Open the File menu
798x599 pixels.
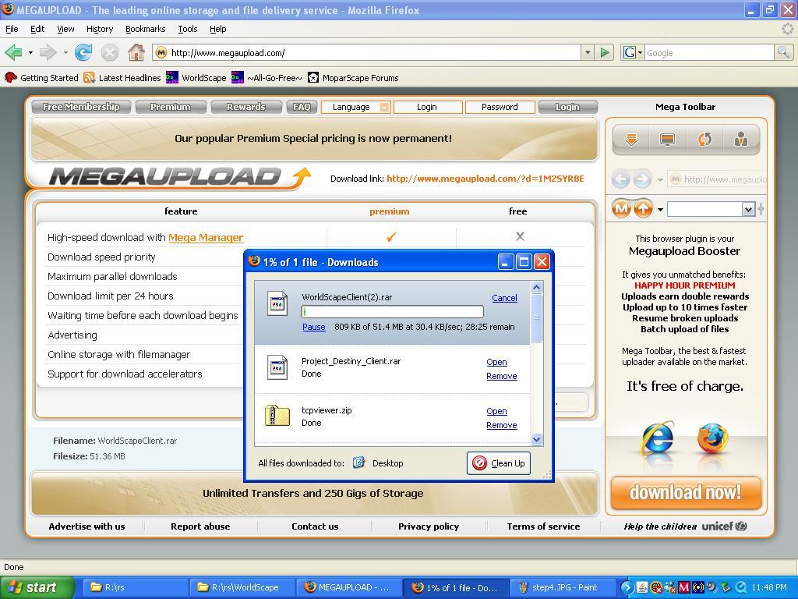click(12, 29)
